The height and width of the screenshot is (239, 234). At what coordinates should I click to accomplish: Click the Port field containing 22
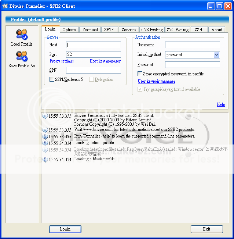coord(94,54)
